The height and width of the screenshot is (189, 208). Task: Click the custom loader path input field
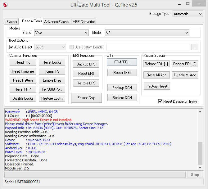pos(147,47)
